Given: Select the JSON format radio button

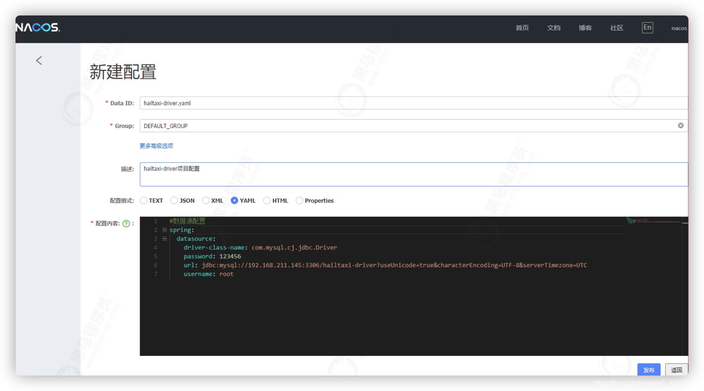Looking at the screenshot, I should click(174, 201).
